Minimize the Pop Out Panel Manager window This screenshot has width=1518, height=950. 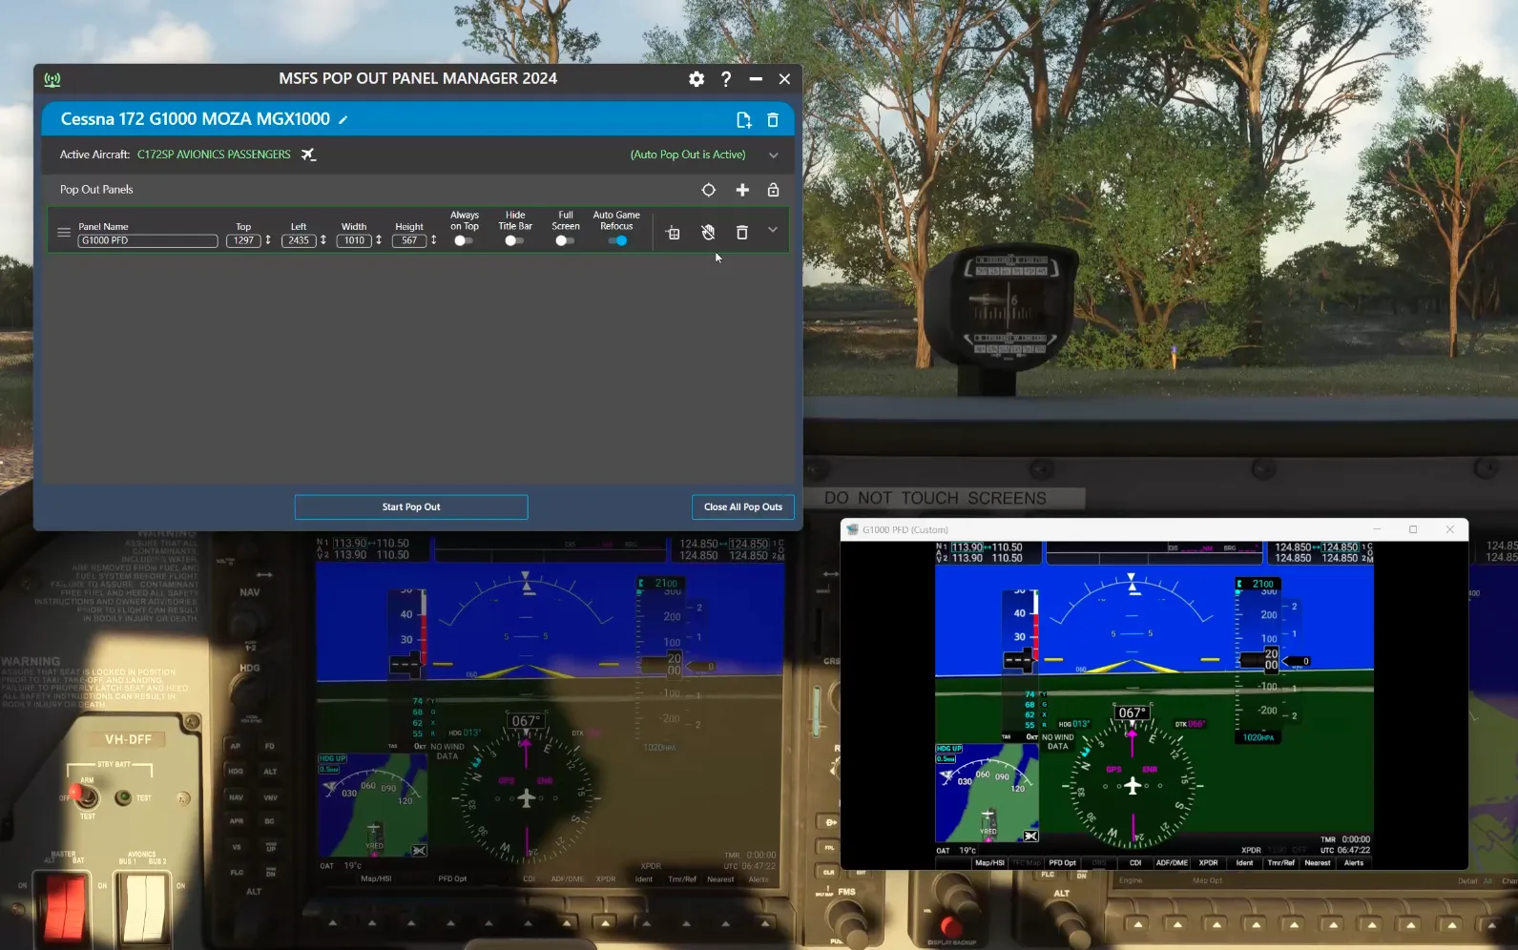click(756, 79)
